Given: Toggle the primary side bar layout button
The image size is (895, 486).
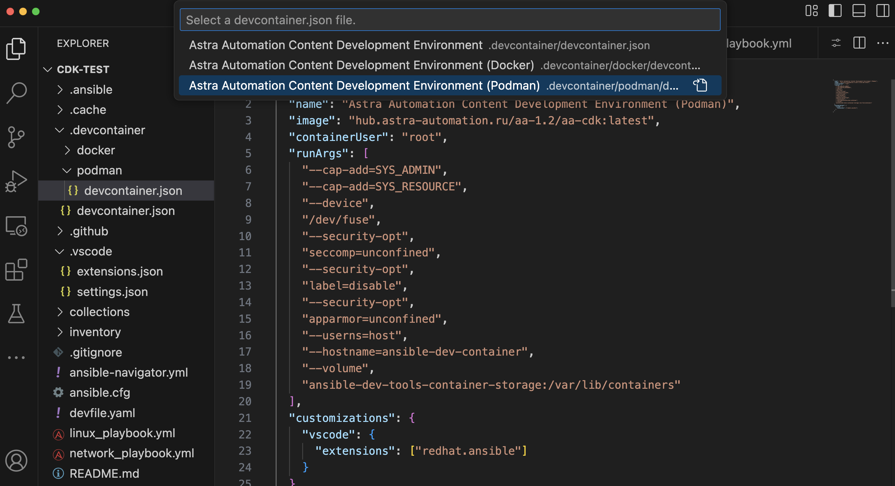Looking at the screenshot, I should click(x=835, y=11).
